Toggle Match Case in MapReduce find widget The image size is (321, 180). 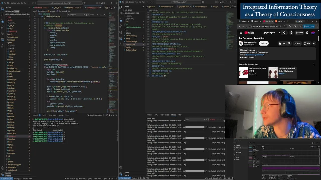click(x=84, y=15)
